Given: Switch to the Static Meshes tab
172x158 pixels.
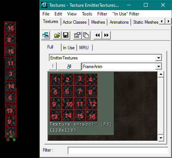Looking at the screenshot, I should point(146,22).
